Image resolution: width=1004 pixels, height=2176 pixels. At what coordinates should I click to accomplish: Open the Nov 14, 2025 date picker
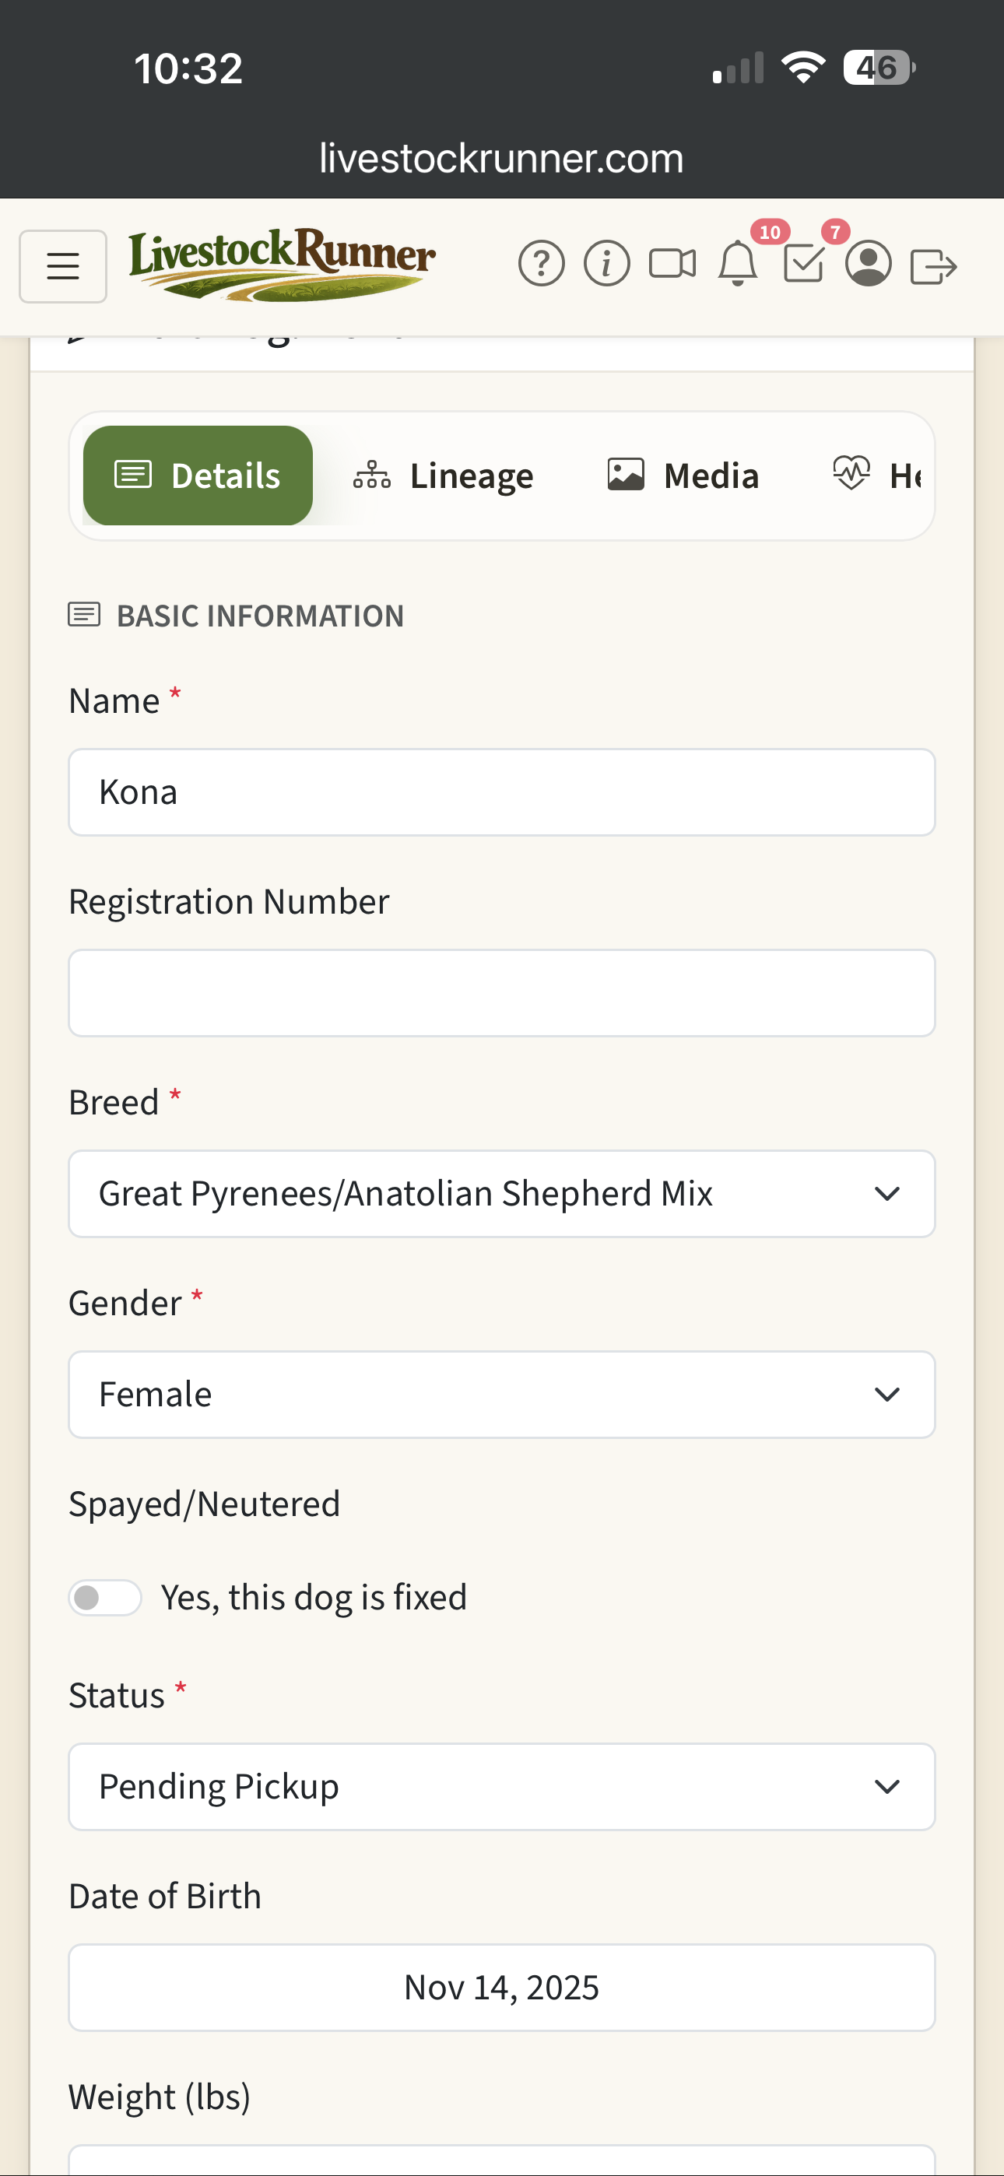(502, 1988)
